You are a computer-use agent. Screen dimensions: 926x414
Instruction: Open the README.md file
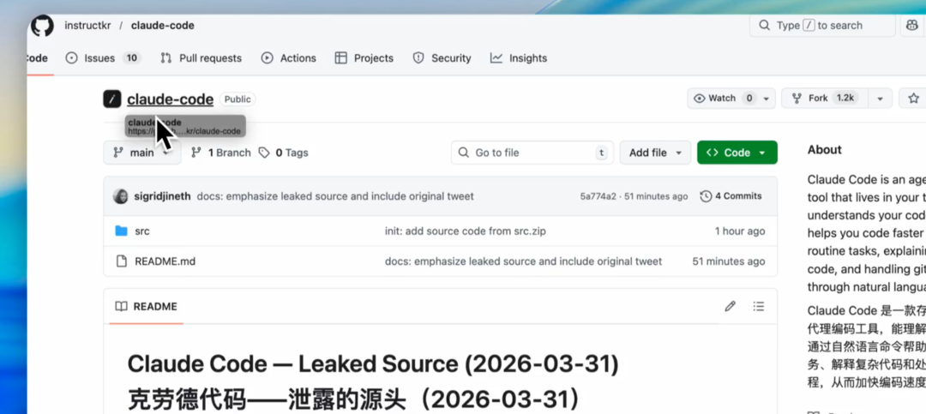click(x=165, y=261)
